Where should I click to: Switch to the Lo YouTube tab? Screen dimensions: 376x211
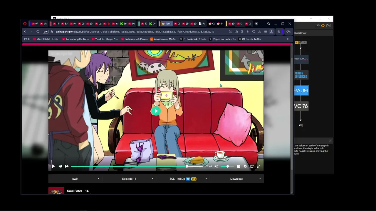[x=98, y=24]
